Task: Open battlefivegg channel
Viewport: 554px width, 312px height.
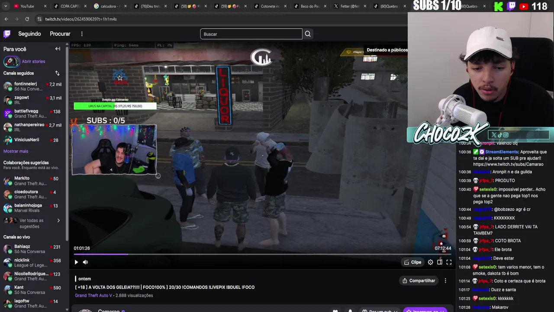Action: coord(33,114)
